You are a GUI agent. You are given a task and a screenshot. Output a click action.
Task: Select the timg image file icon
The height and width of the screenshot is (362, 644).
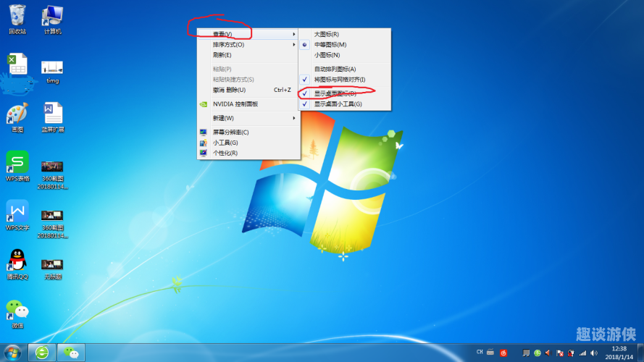point(53,72)
